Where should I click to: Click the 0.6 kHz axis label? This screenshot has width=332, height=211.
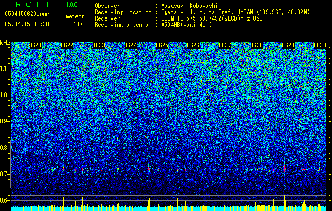click(4, 200)
